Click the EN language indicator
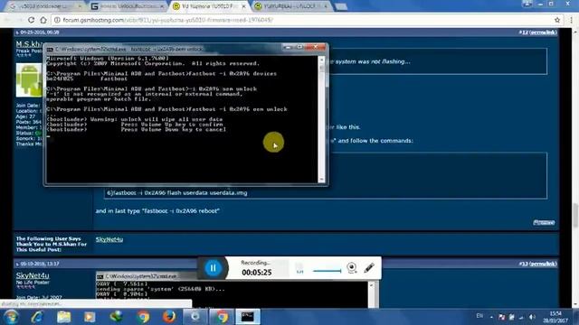 click(x=479, y=316)
